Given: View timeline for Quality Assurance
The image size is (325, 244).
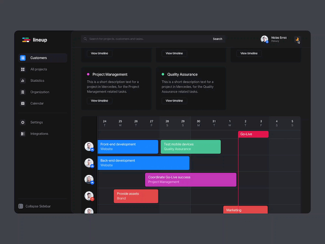Looking at the screenshot, I should 174,101.
